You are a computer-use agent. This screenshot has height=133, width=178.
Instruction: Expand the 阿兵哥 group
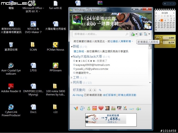pos(72,83)
